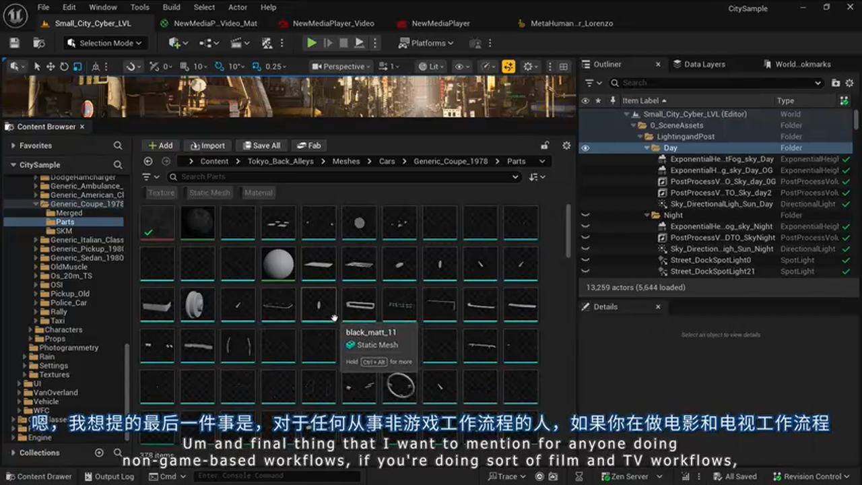Screen dimensions: 862x485
Task: Open the Parts breadcrumb dropdown
Action: pyautogui.click(x=543, y=161)
